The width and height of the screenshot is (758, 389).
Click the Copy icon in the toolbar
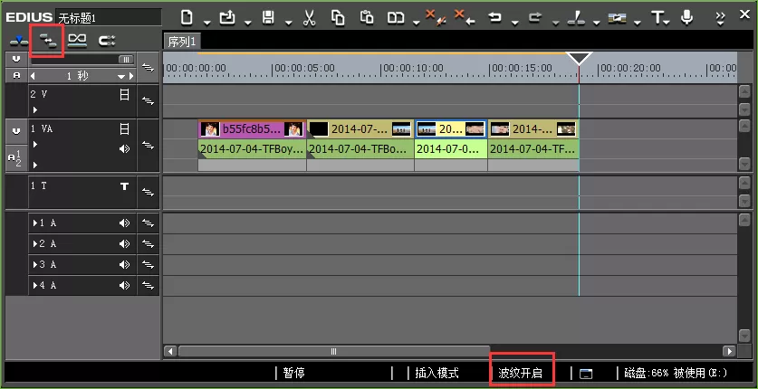[x=338, y=18]
